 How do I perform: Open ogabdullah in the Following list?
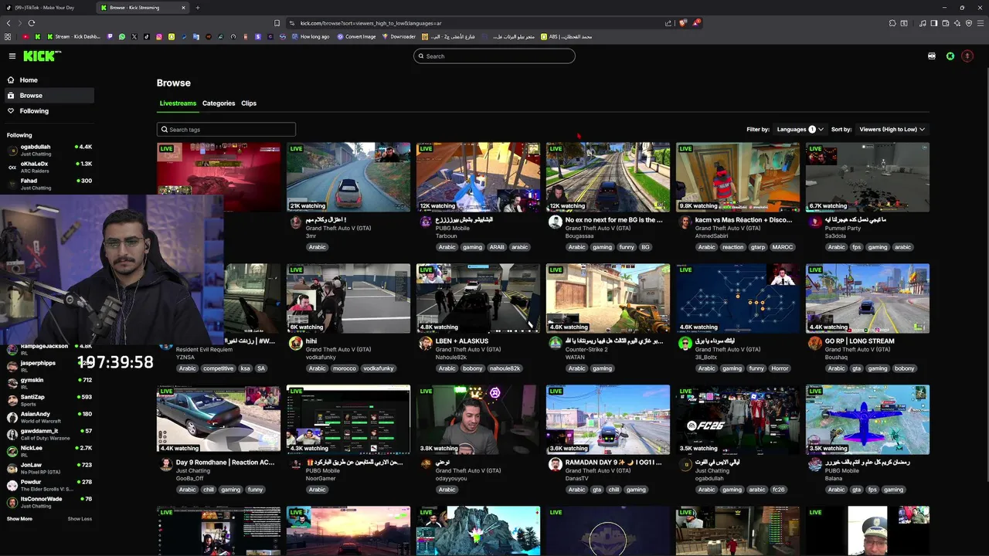coord(49,150)
